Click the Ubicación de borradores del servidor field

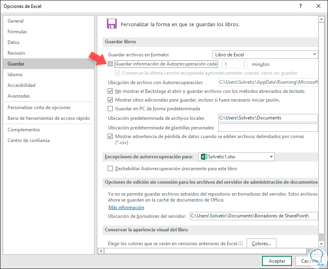click(x=254, y=216)
